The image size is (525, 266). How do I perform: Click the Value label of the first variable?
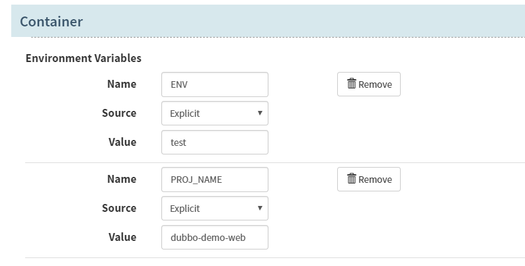pos(122,142)
